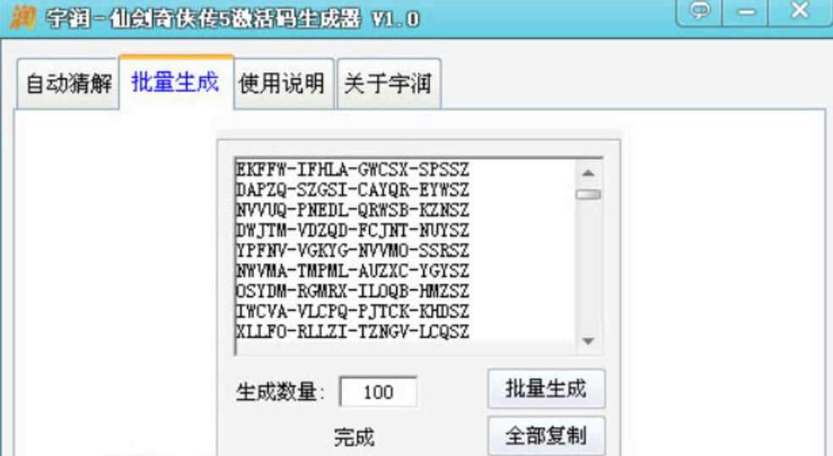Open the 使用说明 tab
The height and width of the screenshot is (456, 833).
click(282, 84)
